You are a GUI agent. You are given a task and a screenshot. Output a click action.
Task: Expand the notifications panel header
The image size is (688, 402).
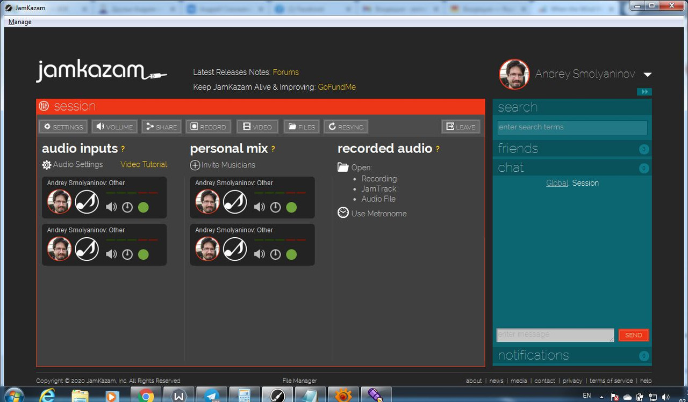pos(572,355)
